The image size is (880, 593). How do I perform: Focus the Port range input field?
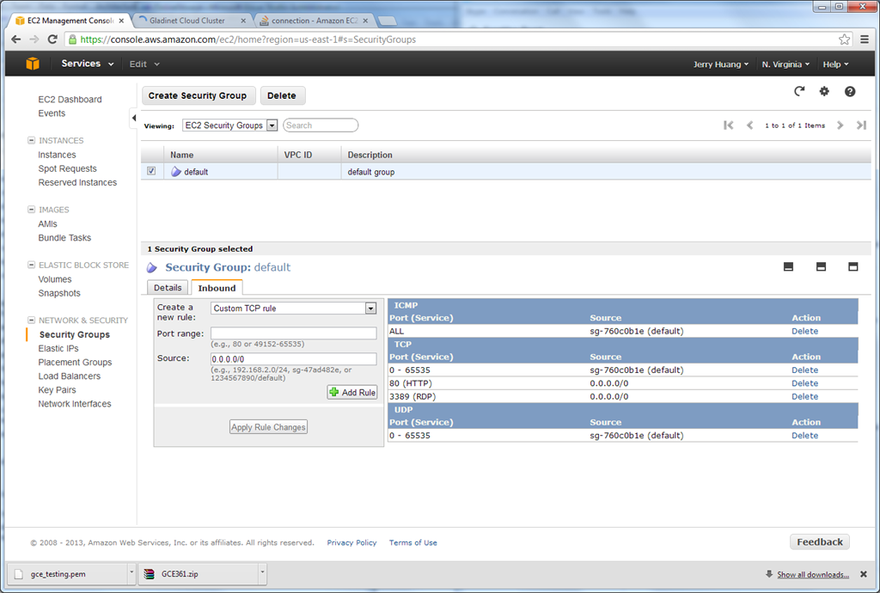(294, 333)
